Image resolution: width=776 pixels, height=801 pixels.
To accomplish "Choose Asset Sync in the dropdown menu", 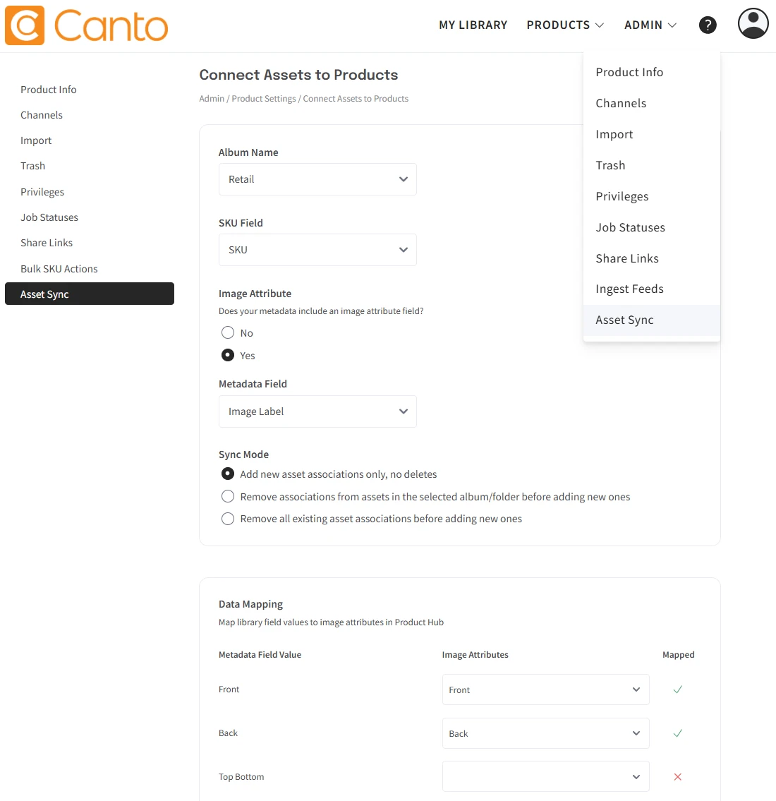I will coord(651,320).
